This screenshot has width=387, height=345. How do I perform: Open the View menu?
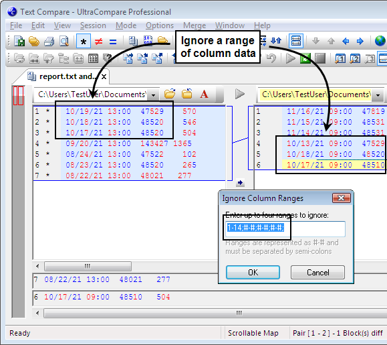[62, 25]
